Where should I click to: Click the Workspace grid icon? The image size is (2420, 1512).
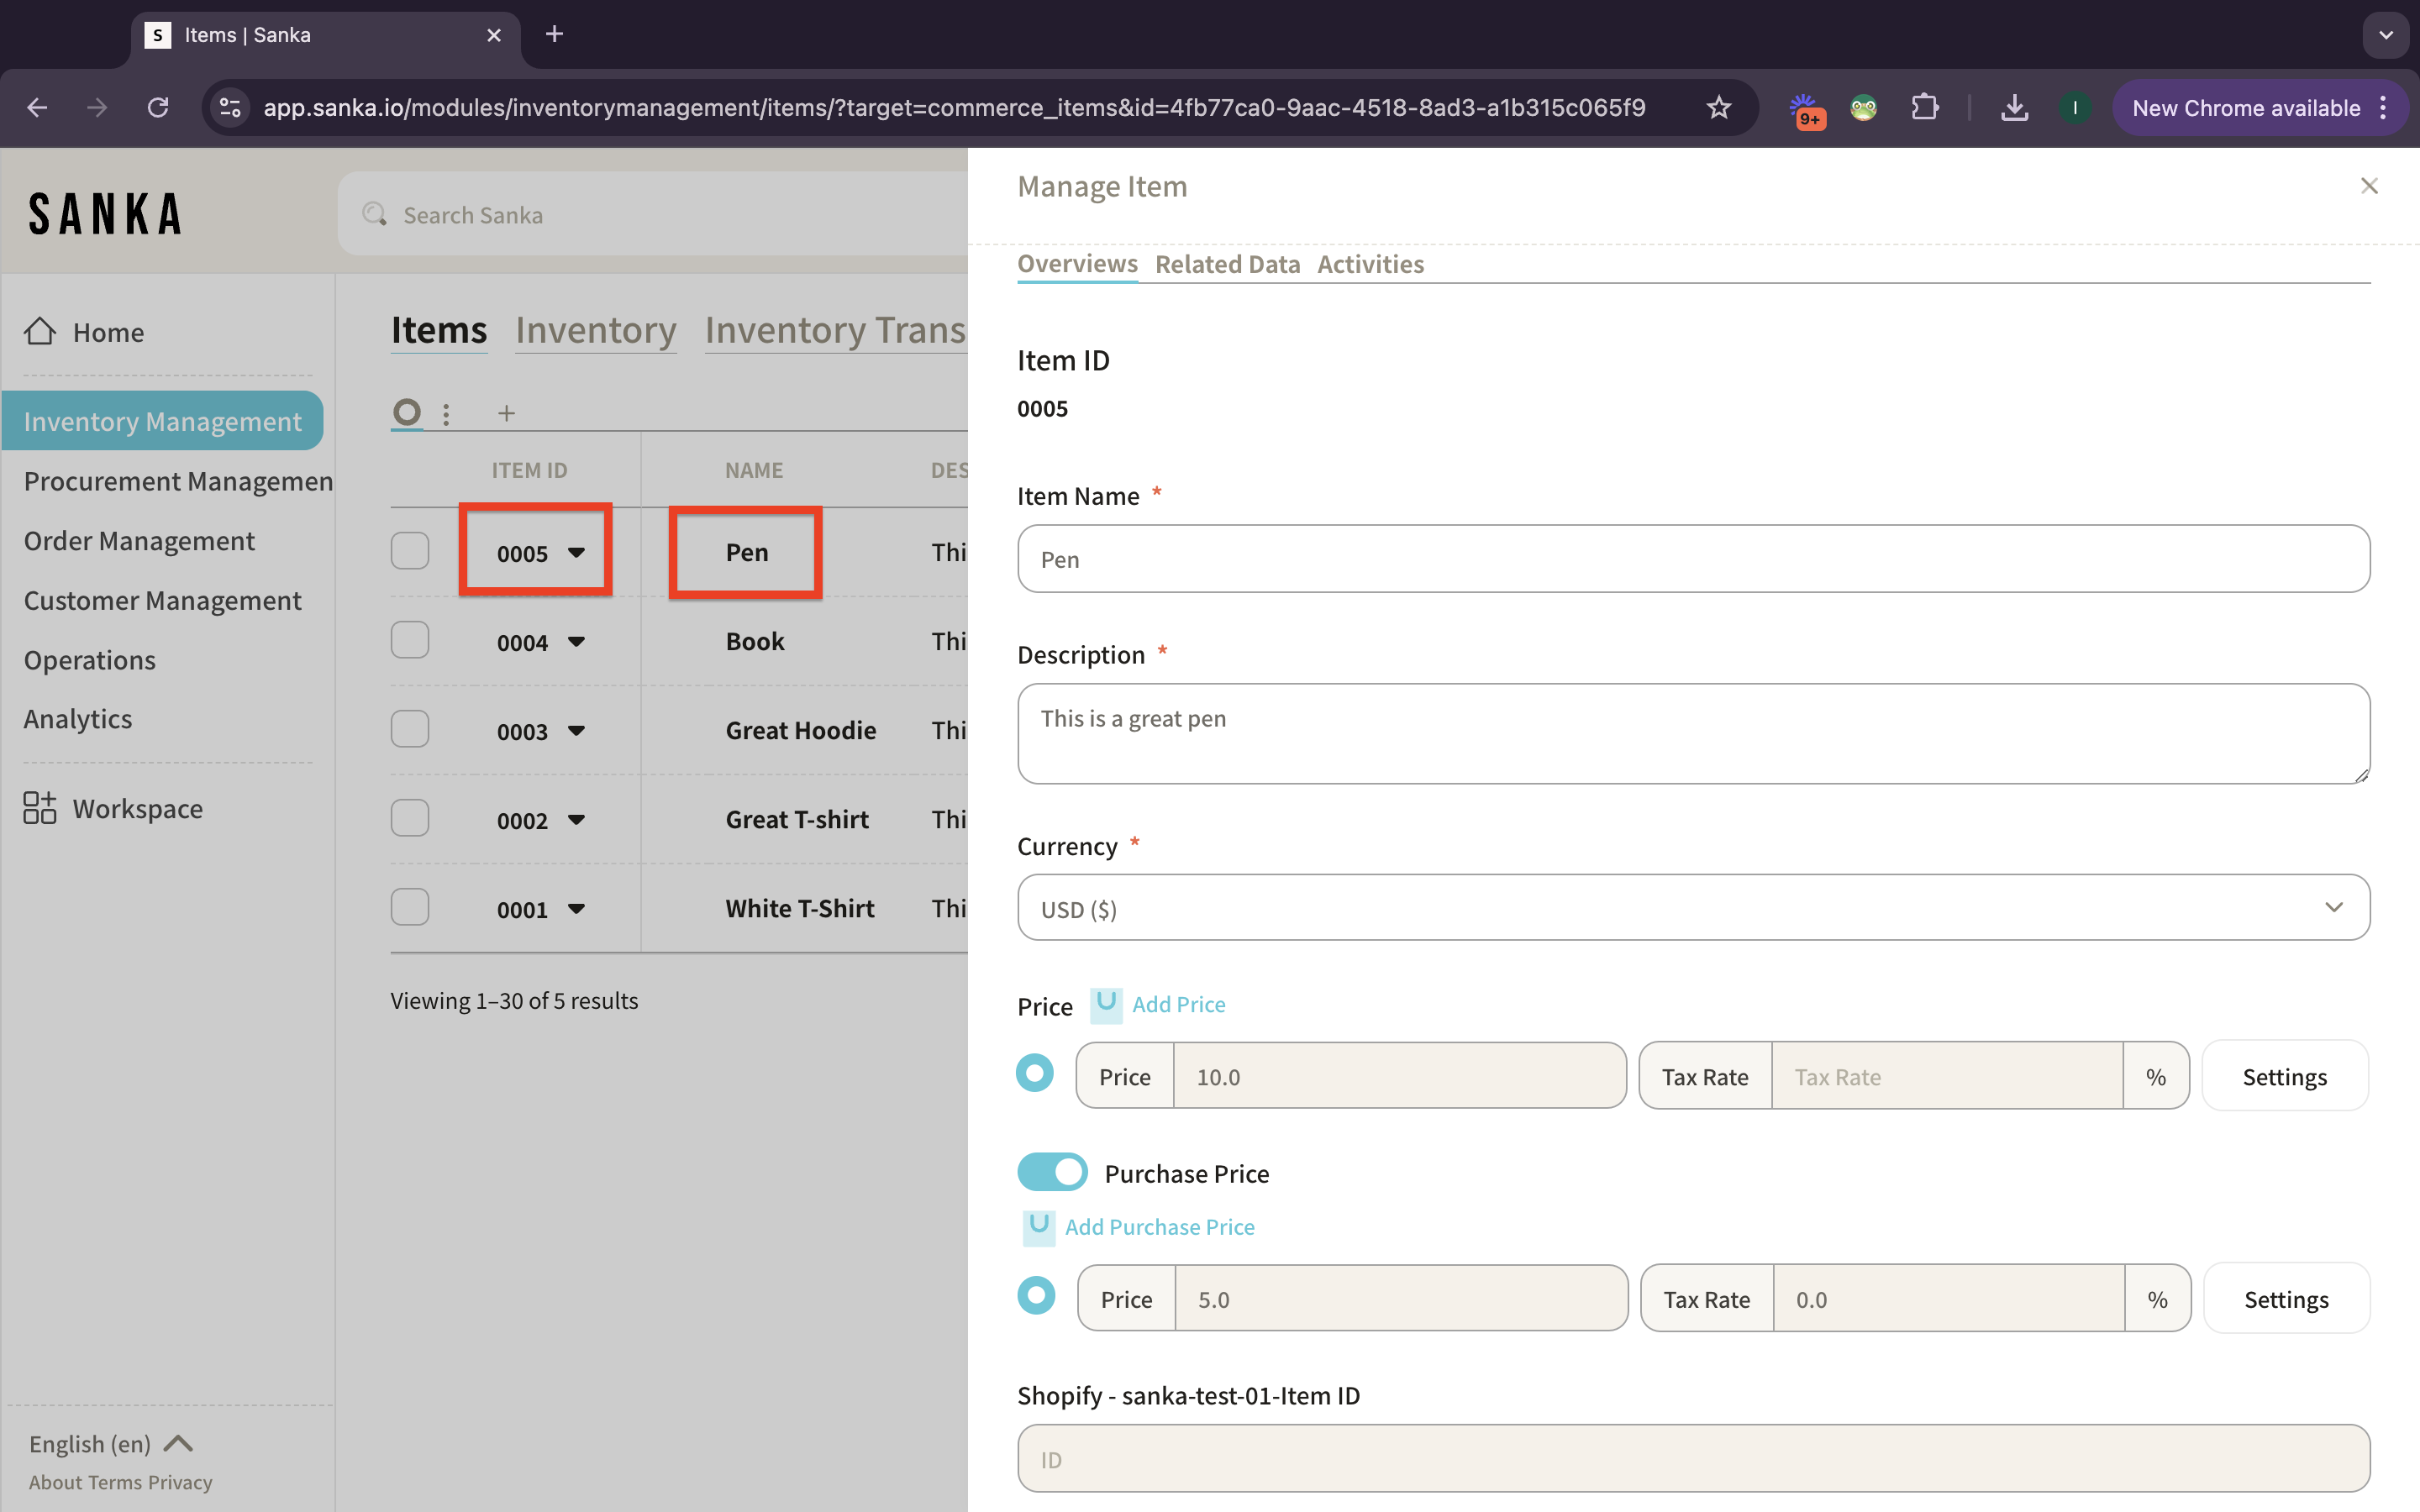pyautogui.click(x=40, y=808)
